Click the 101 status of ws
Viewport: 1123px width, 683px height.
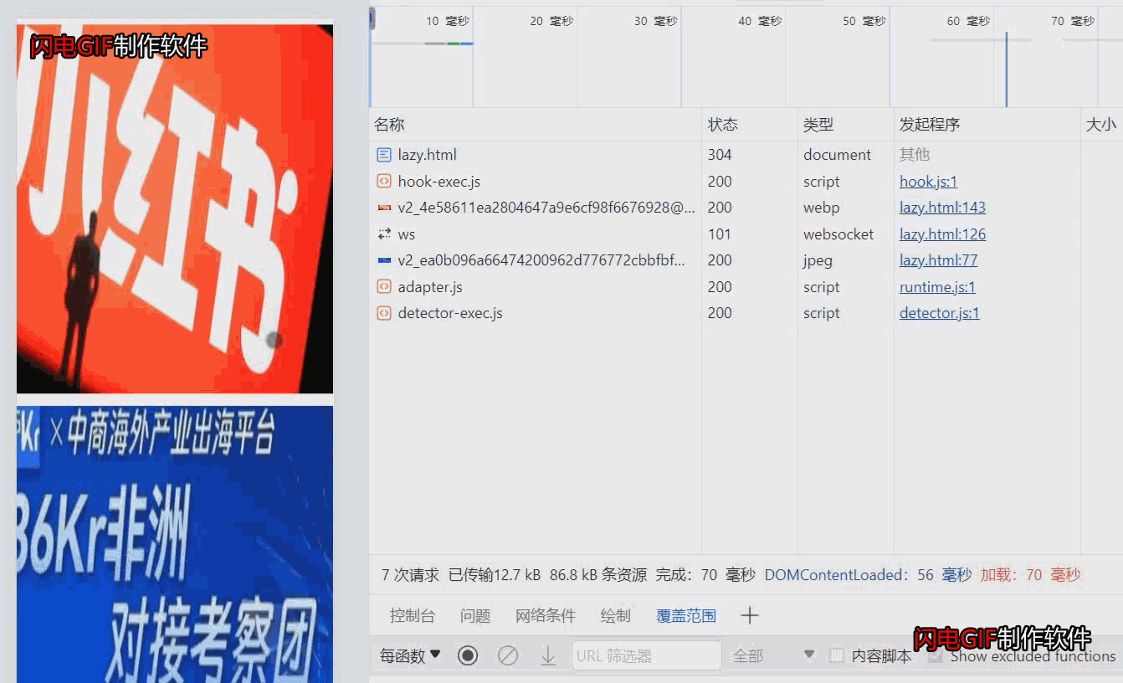pos(720,234)
